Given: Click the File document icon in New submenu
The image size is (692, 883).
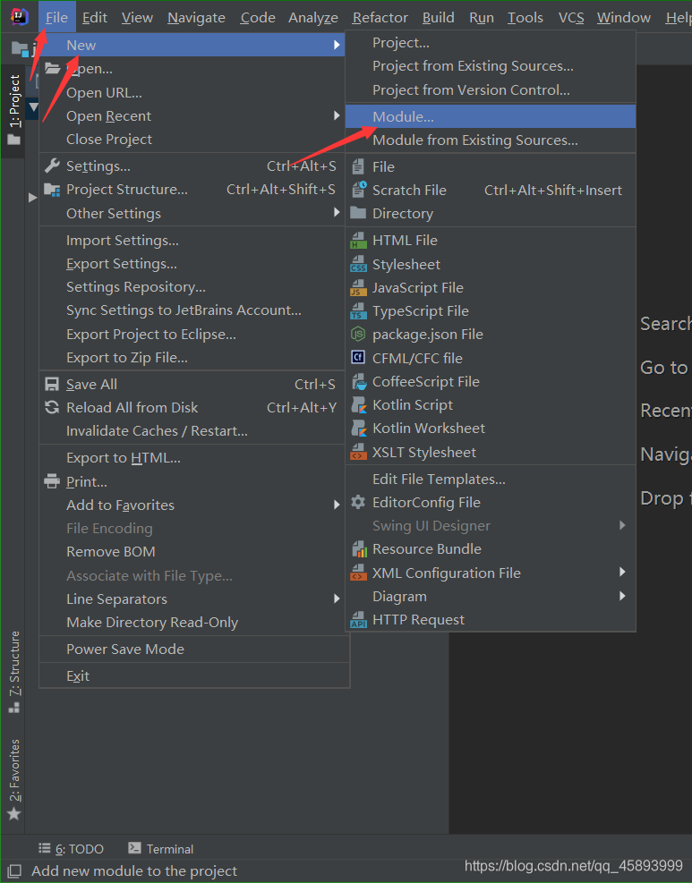Looking at the screenshot, I should (x=358, y=166).
